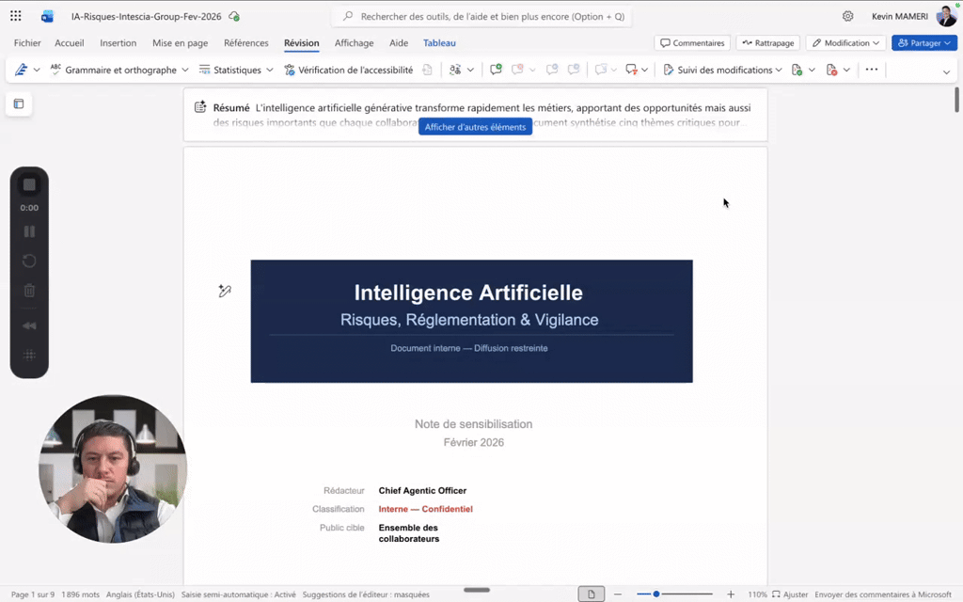The width and height of the screenshot is (963, 602).
Task: Click the translate language icon
Action: coord(455,70)
